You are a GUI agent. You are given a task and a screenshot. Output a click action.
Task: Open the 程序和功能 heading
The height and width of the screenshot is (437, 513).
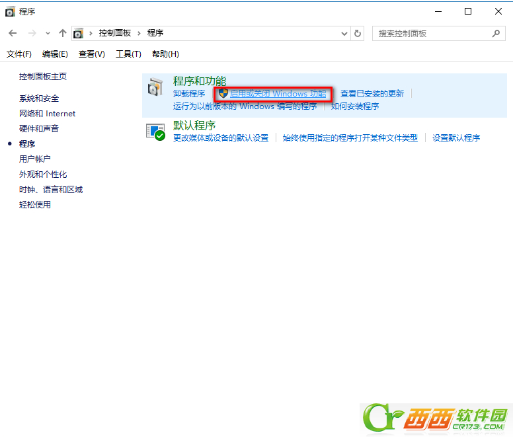[200, 81]
